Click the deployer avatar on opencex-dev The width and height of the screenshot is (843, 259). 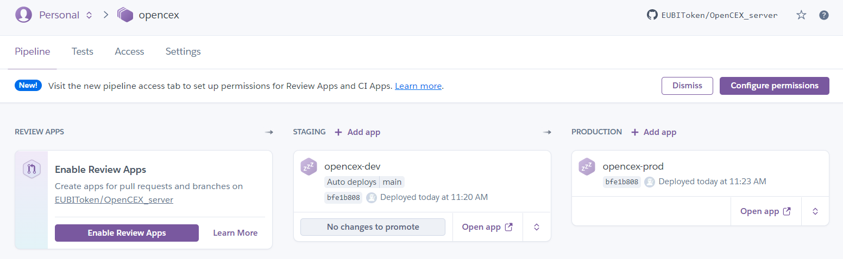click(372, 197)
